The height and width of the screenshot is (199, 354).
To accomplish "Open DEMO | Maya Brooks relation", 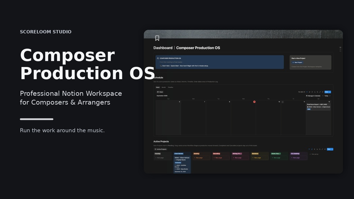I will click(181, 169).
